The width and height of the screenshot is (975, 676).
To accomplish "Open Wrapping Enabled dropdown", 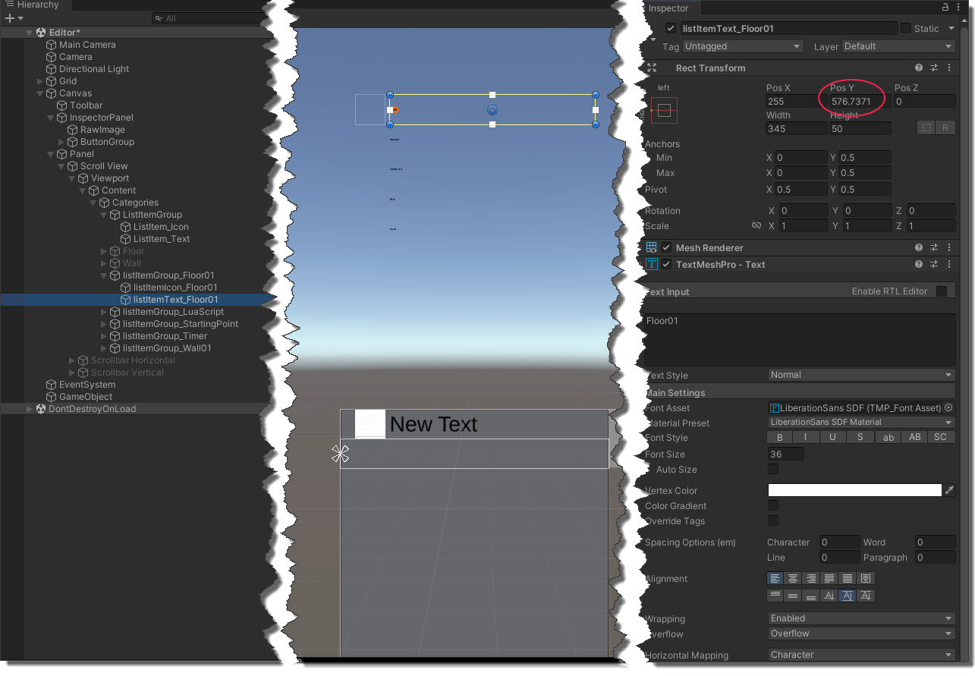I will 861,618.
